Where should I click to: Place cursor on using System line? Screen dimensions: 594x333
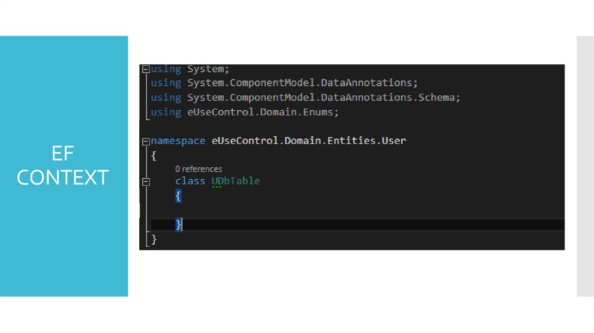190,69
